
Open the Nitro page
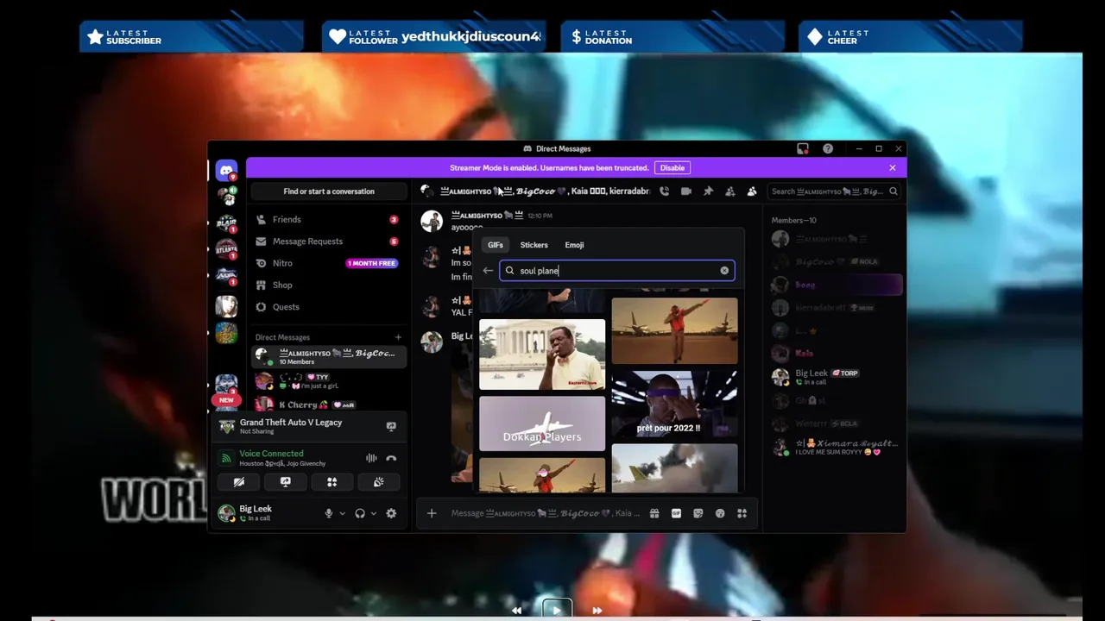coord(328,263)
